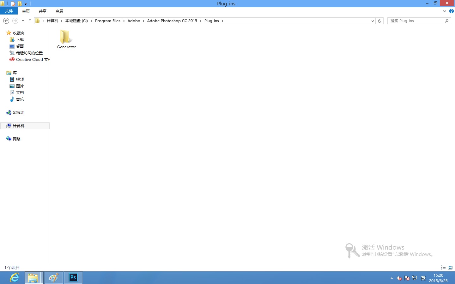This screenshot has height=284, width=455.
Task: Switch to the 查看 ribbon tab
Action: click(59, 11)
